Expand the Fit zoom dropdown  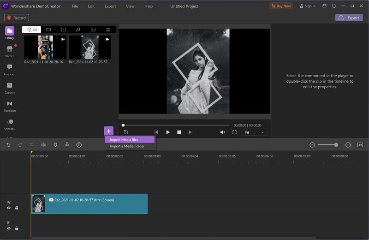(255, 132)
